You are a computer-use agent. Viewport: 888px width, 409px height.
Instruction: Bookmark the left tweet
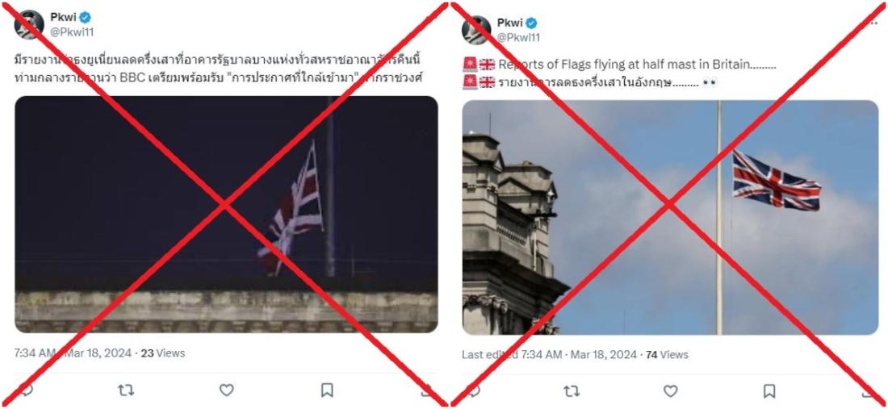point(327,390)
